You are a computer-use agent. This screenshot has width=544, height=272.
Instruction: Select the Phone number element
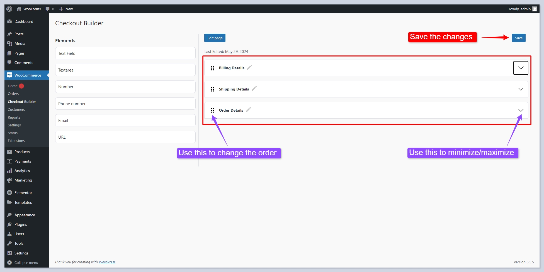[x=125, y=104]
